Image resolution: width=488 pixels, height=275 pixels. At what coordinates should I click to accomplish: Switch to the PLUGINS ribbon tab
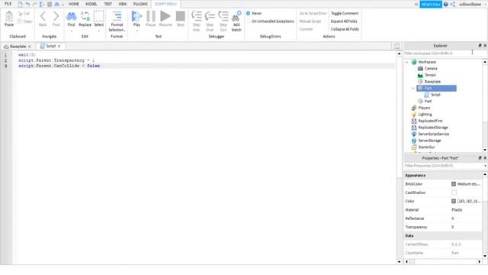point(140,4)
